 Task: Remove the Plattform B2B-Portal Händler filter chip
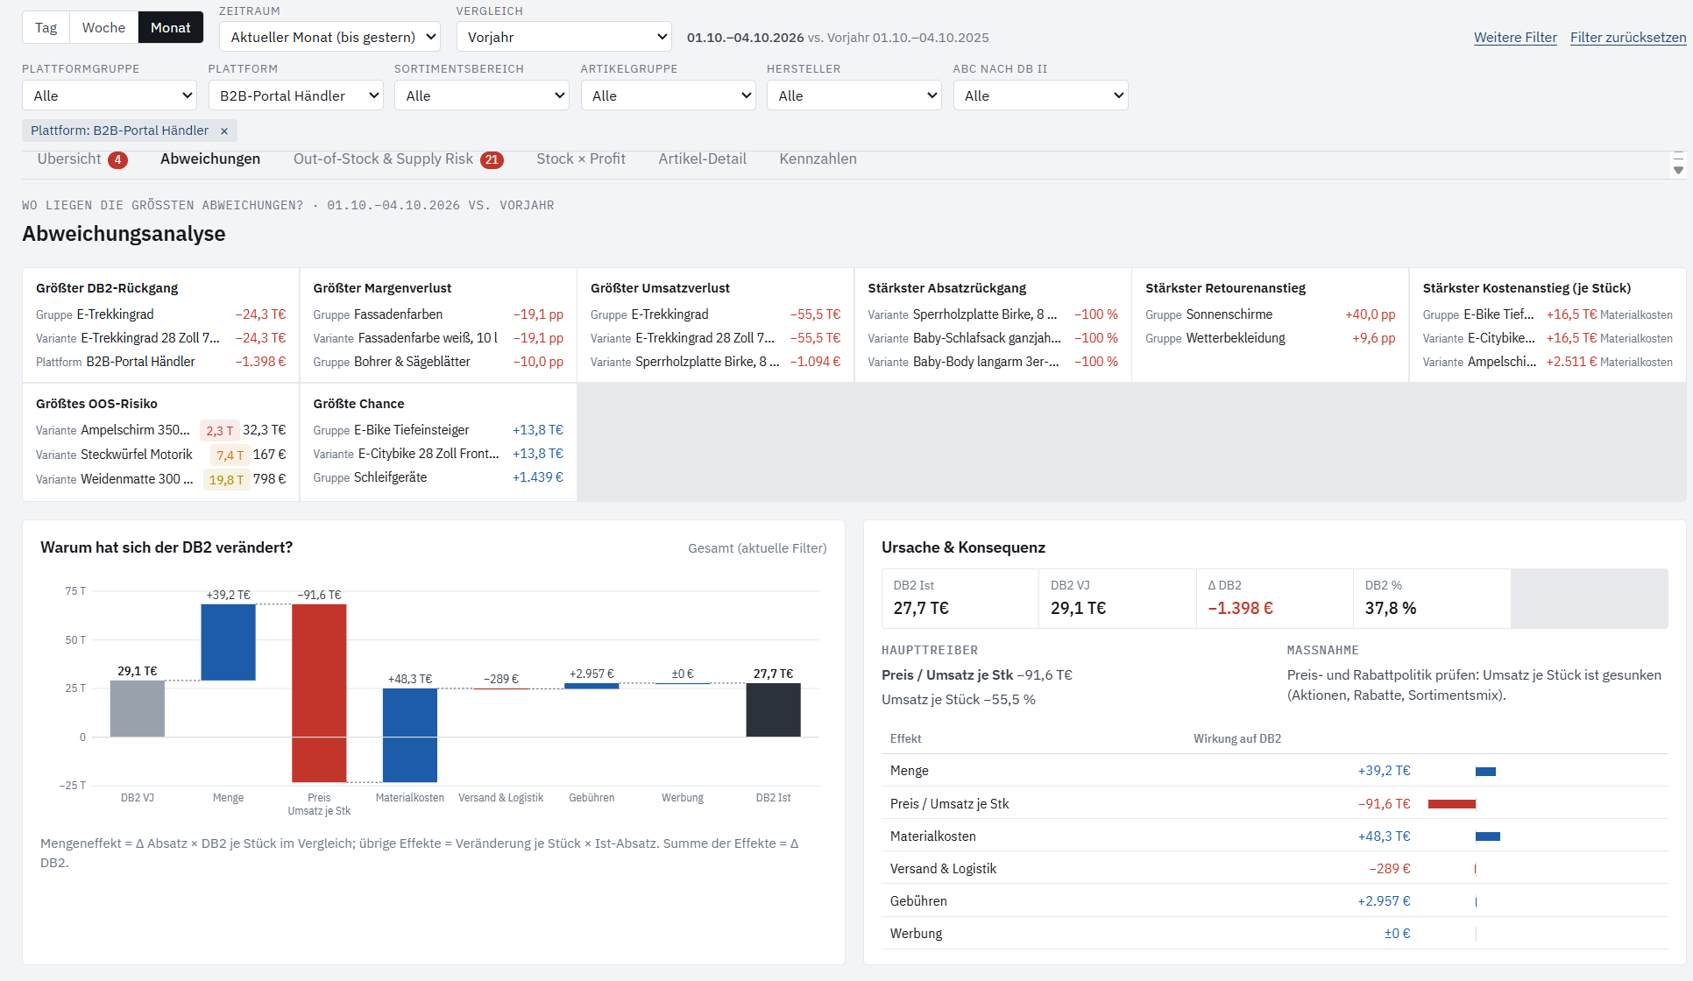point(223,131)
